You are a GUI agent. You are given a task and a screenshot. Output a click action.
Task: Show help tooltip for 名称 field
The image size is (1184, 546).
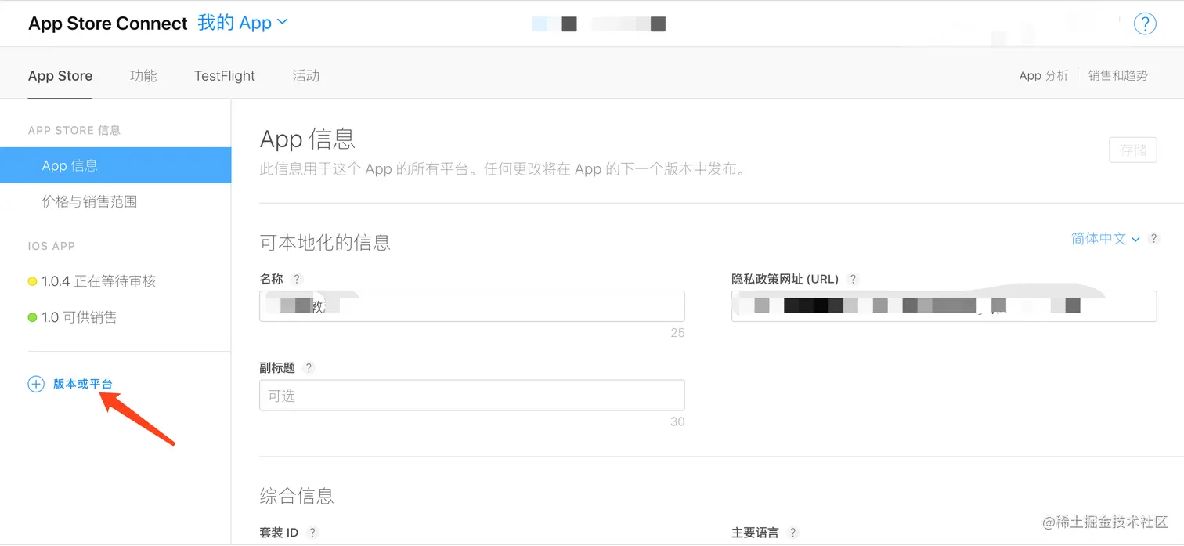[297, 279]
